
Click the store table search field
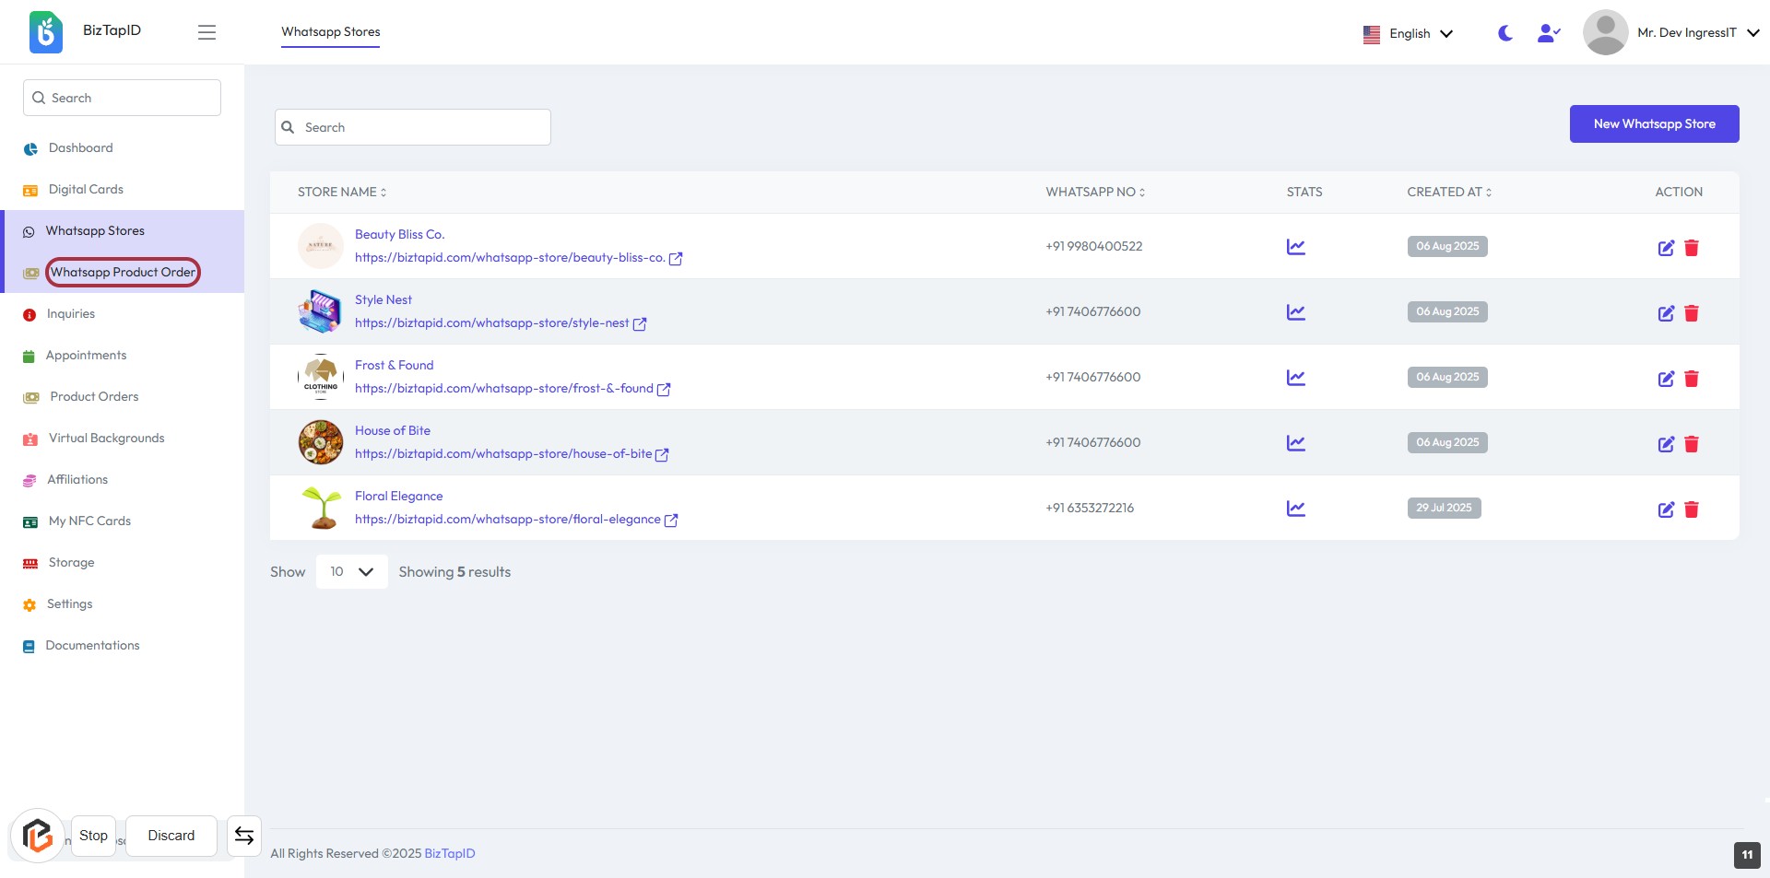pos(413,127)
